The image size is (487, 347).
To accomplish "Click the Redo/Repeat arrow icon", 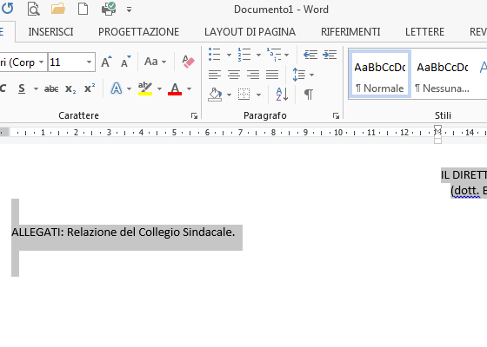I will 8,9.
